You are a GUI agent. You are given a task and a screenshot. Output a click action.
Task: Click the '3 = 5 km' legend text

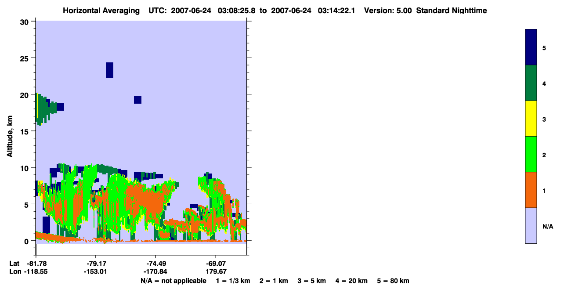(312, 281)
